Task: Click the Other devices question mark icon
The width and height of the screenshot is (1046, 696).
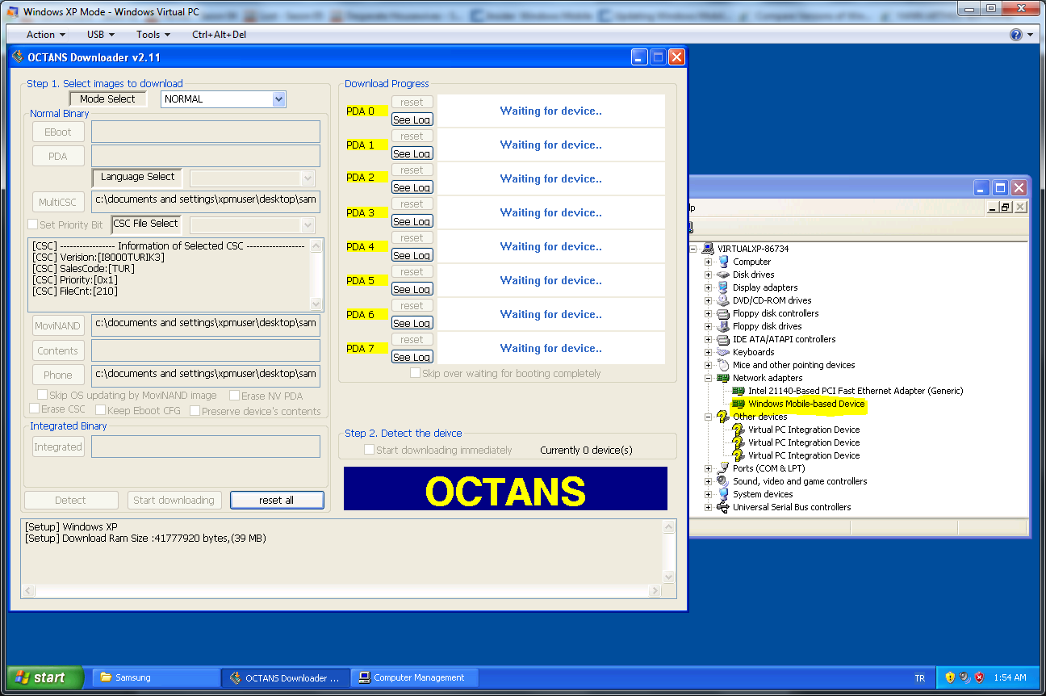Action: pos(722,417)
